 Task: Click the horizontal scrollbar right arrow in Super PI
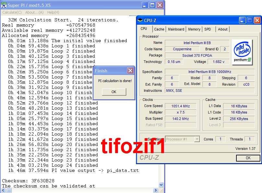pos(155,190)
